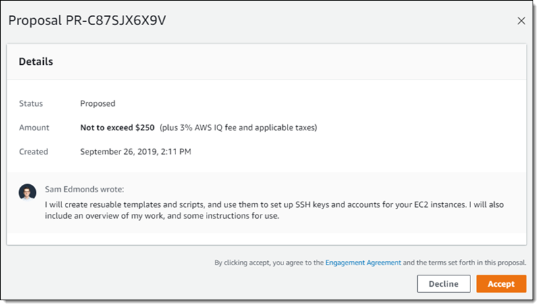Accept the proposal
The width and height of the screenshot is (540, 307).
point(501,284)
